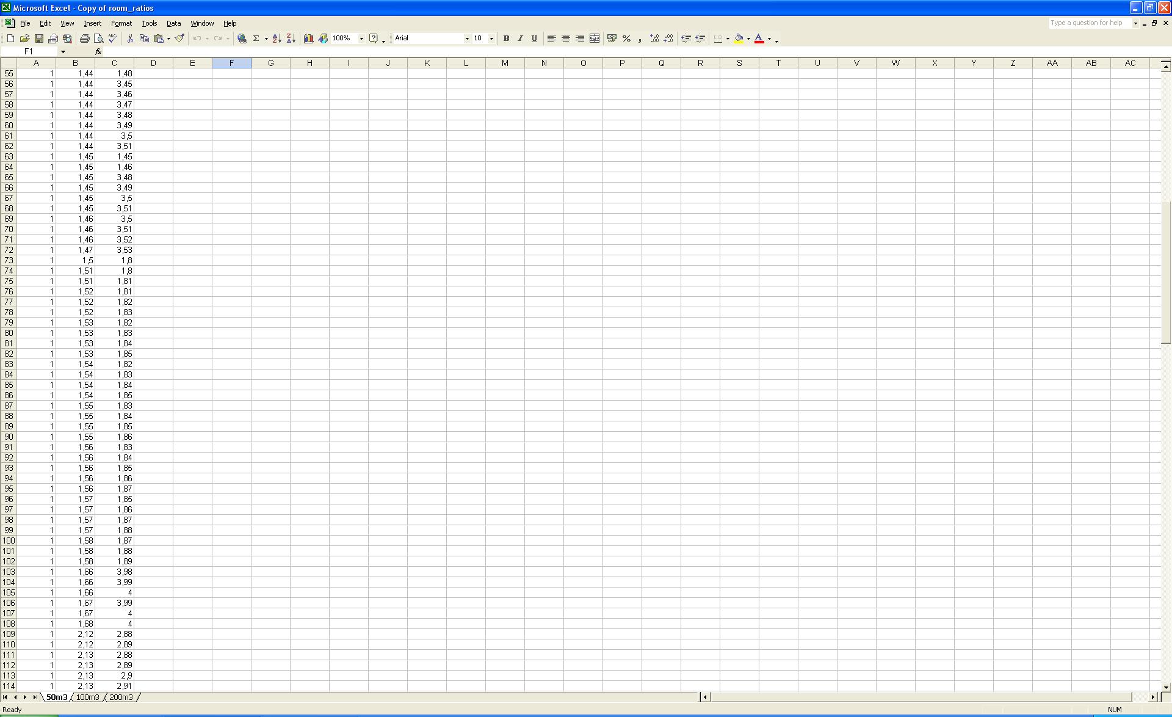Toggle Bold formatting
This screenshot has height=717, width=1172.
(506, 38)
